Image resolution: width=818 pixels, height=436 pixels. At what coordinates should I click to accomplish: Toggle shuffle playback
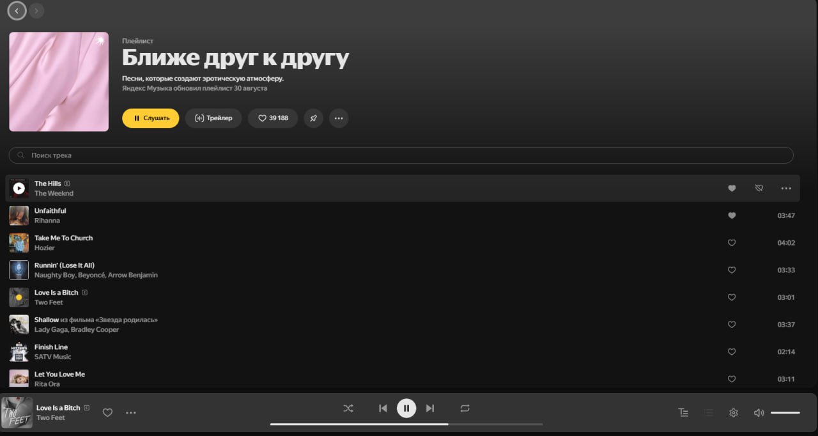[x=348, y=408]
